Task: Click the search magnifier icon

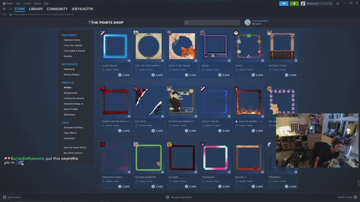Action: [186, 22]
